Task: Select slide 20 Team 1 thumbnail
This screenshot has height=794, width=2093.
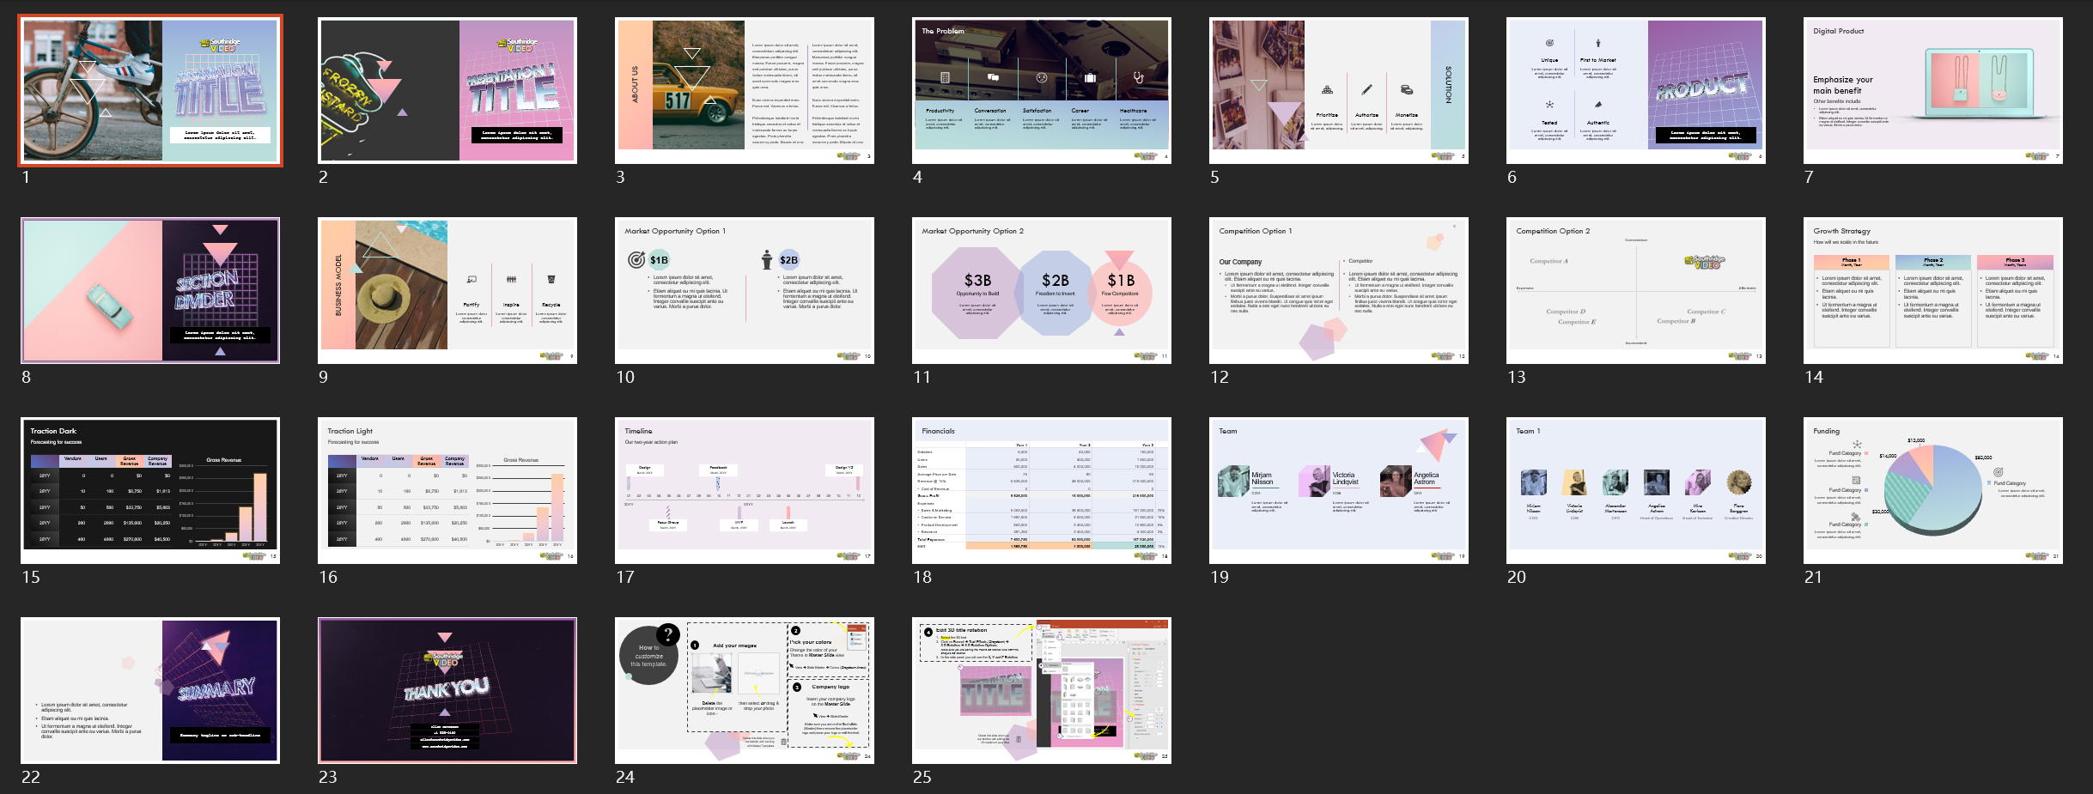Action: pyautogui.click(x=1636, y=490)
